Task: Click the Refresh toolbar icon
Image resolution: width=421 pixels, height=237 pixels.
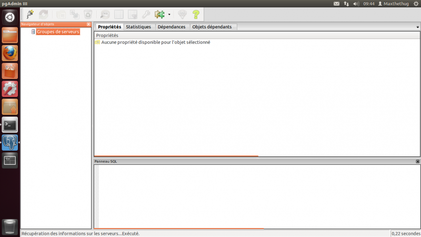Action: tap(44, 14)
